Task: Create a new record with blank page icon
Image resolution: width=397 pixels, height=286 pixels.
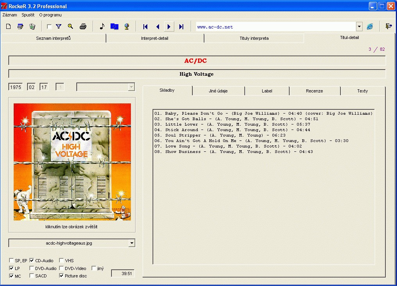Action: tap(8, 27)
